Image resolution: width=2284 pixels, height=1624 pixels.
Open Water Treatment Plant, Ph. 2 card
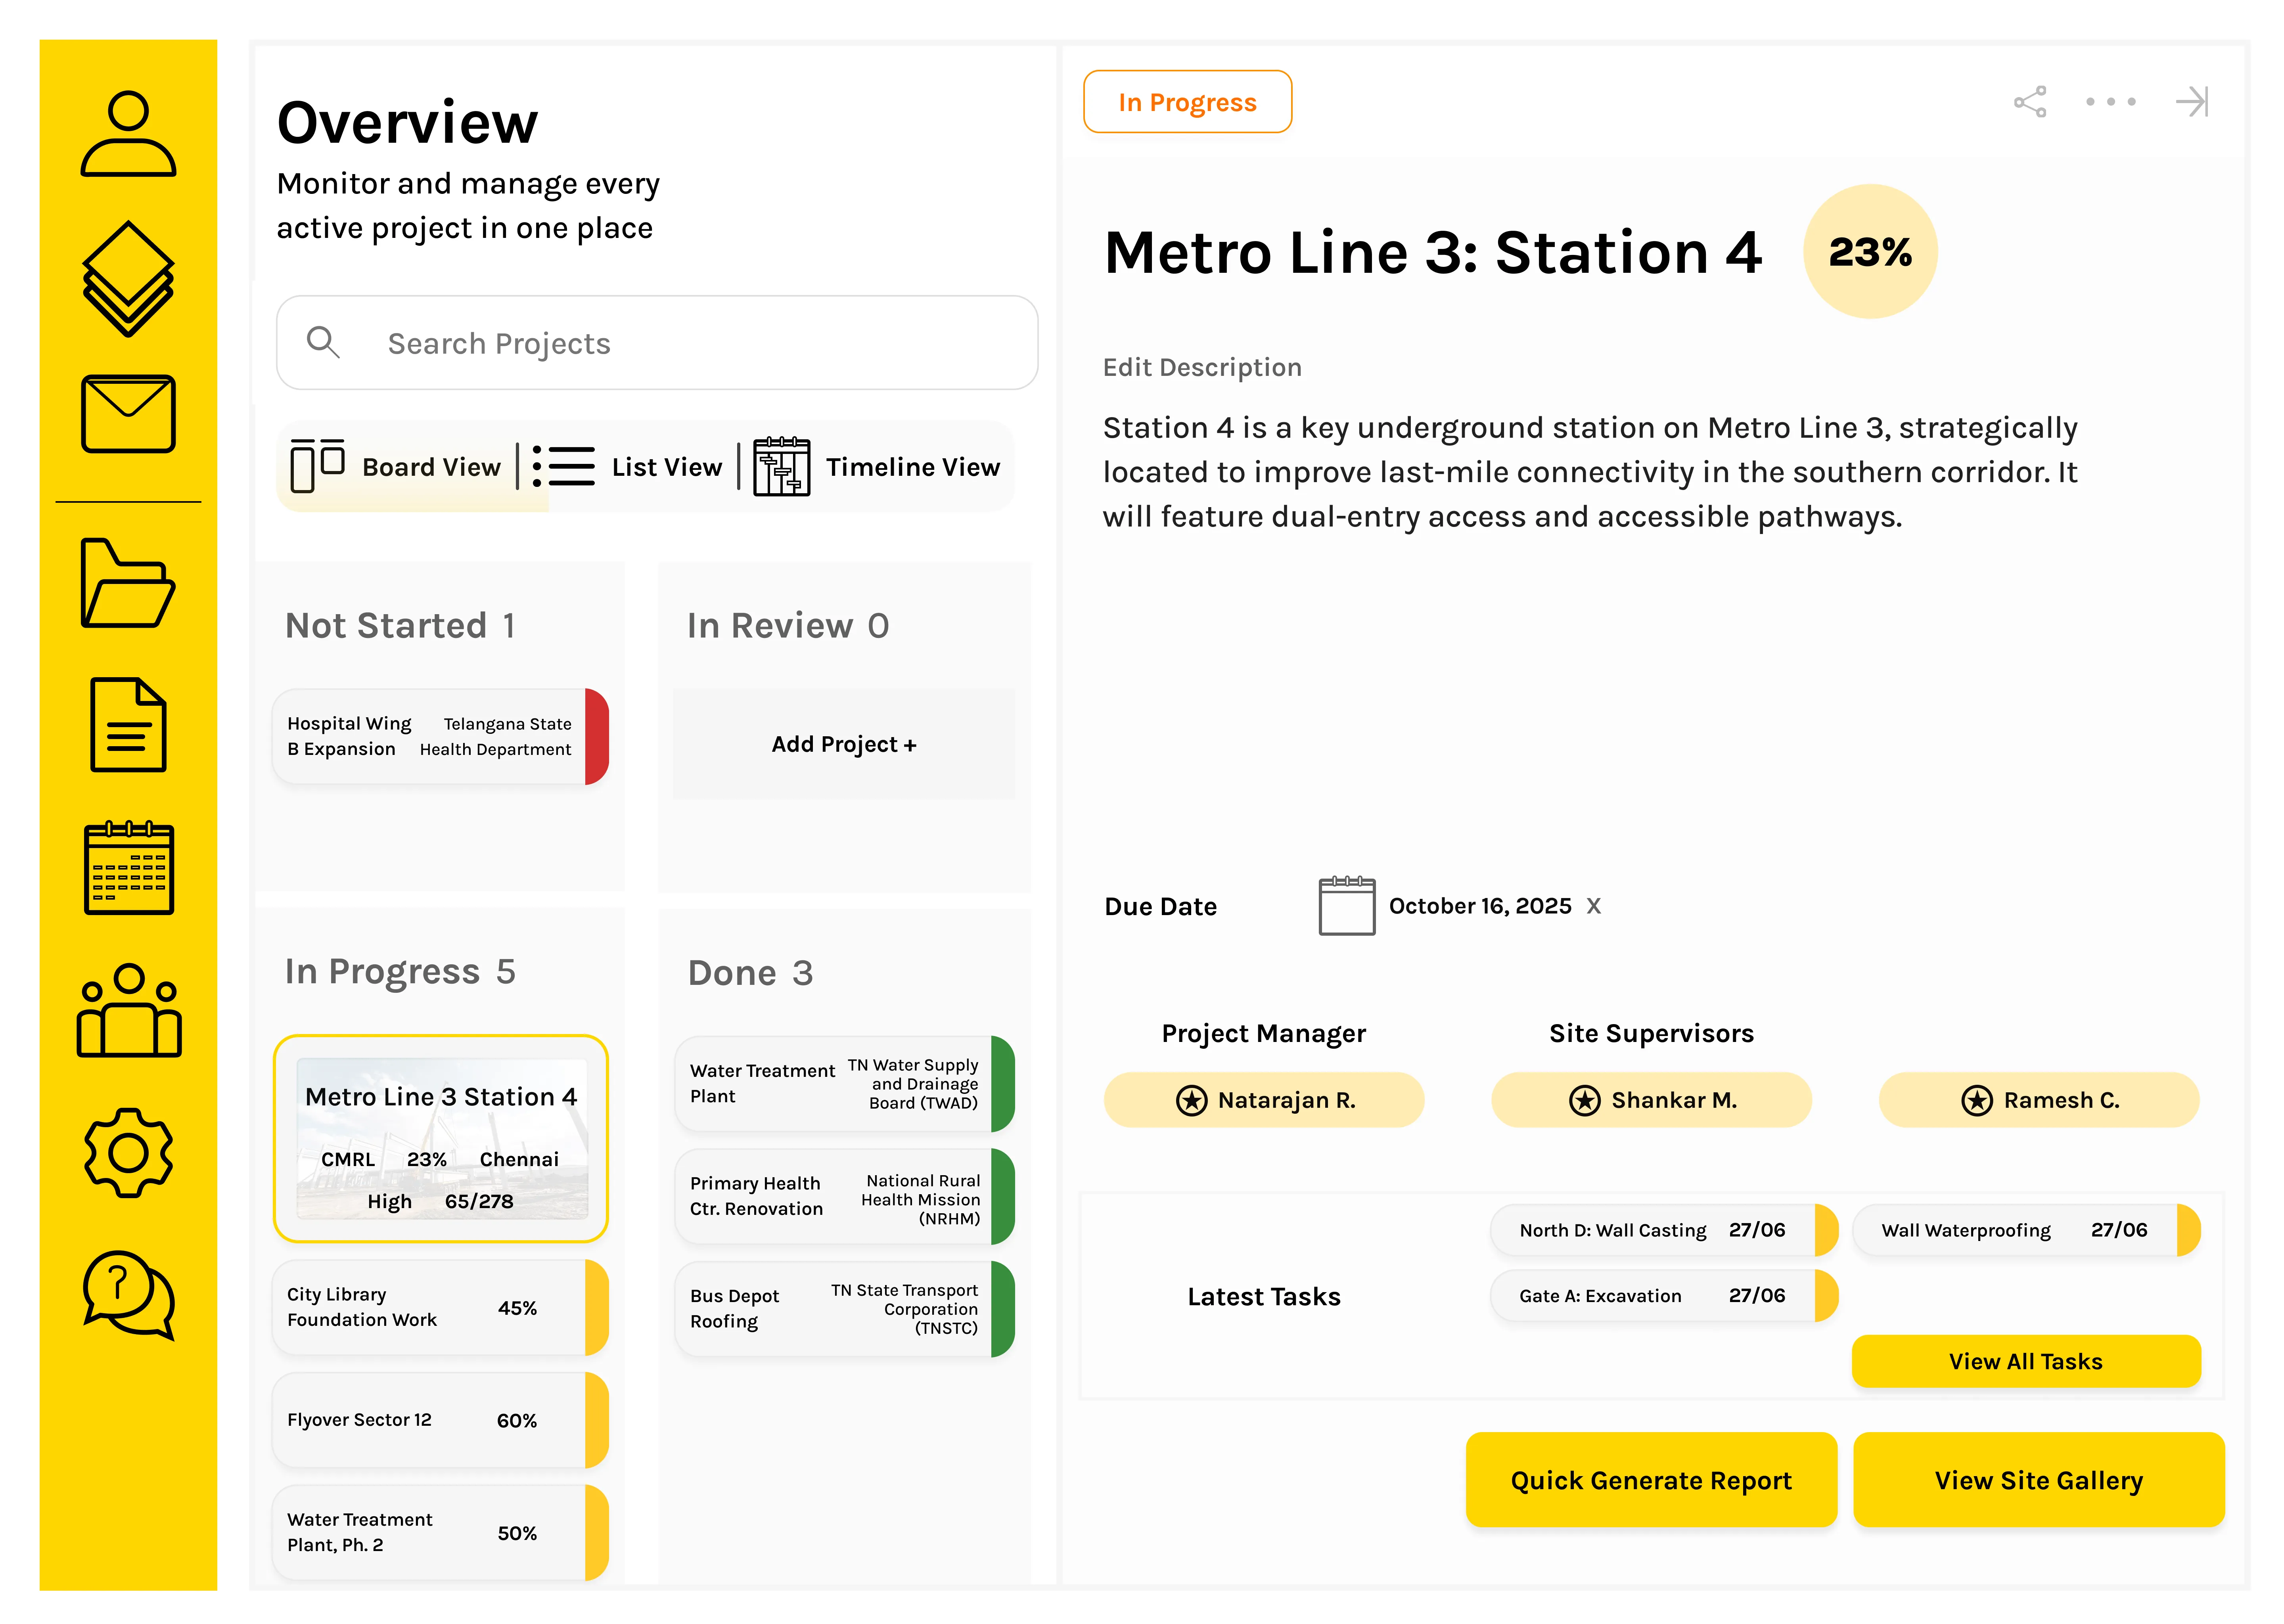[x=440, y=1532]
